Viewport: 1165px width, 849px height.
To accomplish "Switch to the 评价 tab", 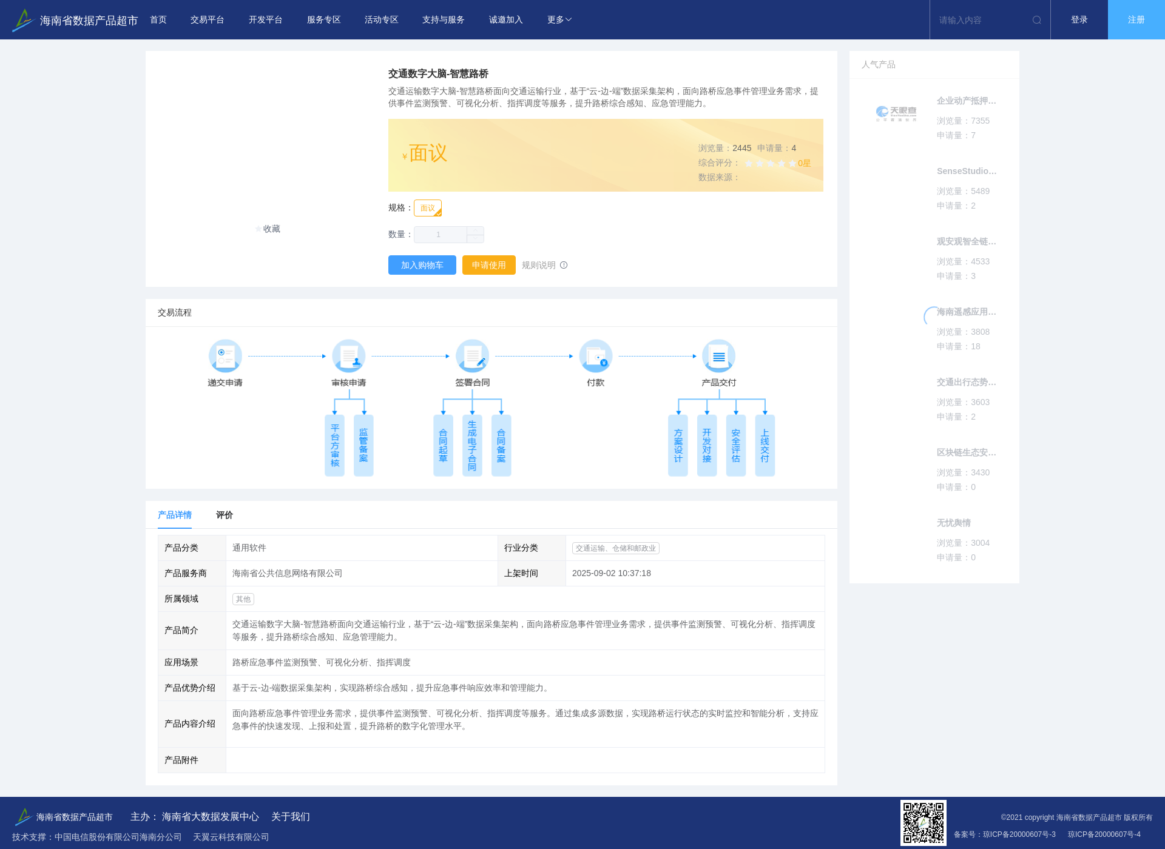I will [225, 515].
